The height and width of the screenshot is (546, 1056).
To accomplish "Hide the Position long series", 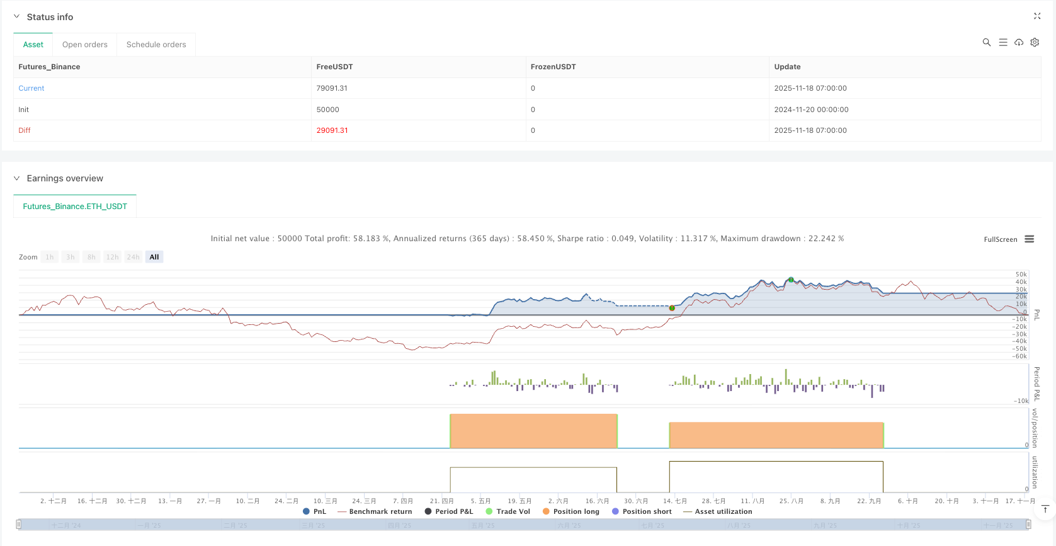I will click(571, 511).
